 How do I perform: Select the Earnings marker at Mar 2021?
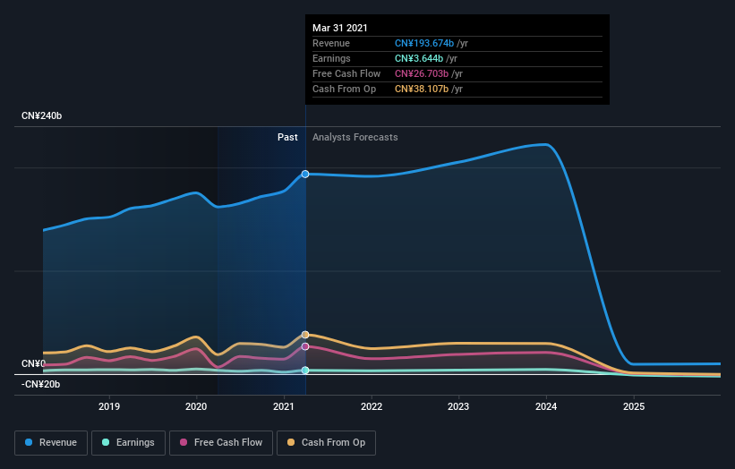(305, 371)
